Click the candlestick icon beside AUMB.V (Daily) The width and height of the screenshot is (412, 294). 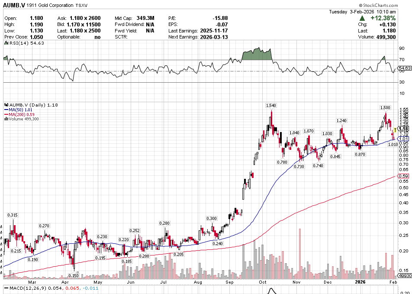5,105
